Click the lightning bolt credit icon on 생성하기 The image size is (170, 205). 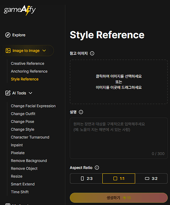tap(124, 198)
